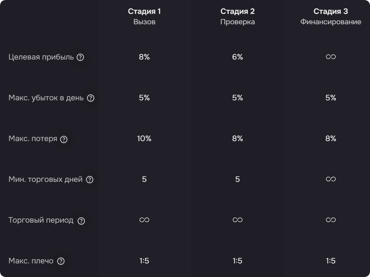
Task: Click help icon for Мин. торговых дней
Action: point(90,180)
